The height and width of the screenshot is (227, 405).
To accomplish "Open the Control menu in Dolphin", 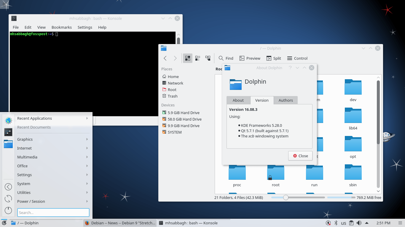I will (x=297, y=58).
